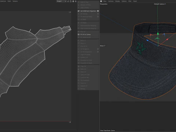This screenshot has height=132, width=176.
Task: Click the UV Weld and Relax command
Action: 86,16
